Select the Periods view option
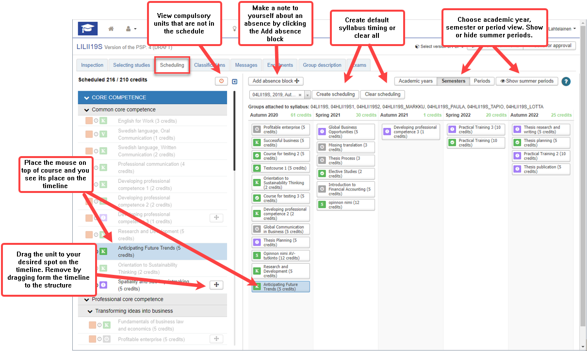 [482, 81]
